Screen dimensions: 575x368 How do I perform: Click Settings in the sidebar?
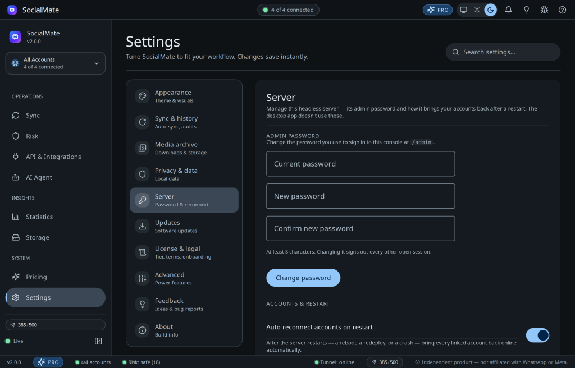[56, 297]
